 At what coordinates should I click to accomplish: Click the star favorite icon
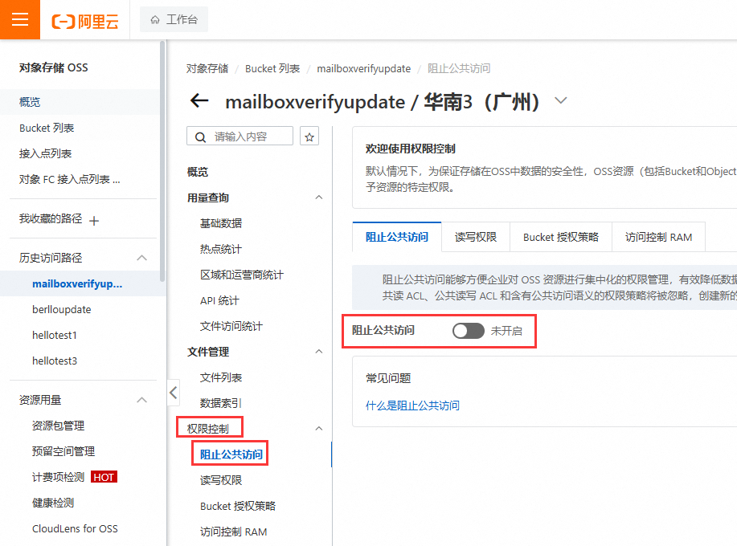pos(309,136)
